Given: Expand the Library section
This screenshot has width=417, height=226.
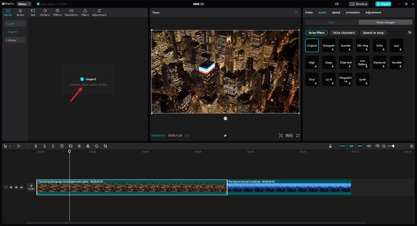Looking at the screenshot, I should 12,40.
